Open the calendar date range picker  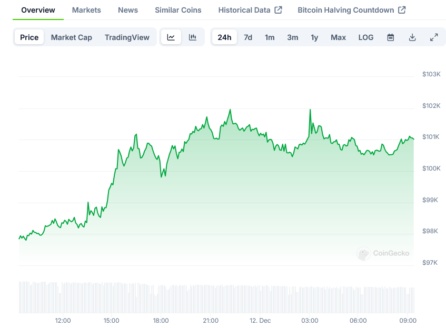(391, 37)
